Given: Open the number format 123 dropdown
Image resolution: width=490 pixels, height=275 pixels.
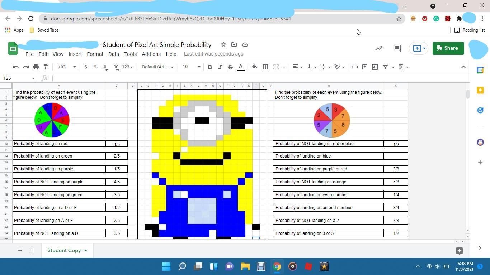Looking at the screenshot, I should (x=127, y=67).
